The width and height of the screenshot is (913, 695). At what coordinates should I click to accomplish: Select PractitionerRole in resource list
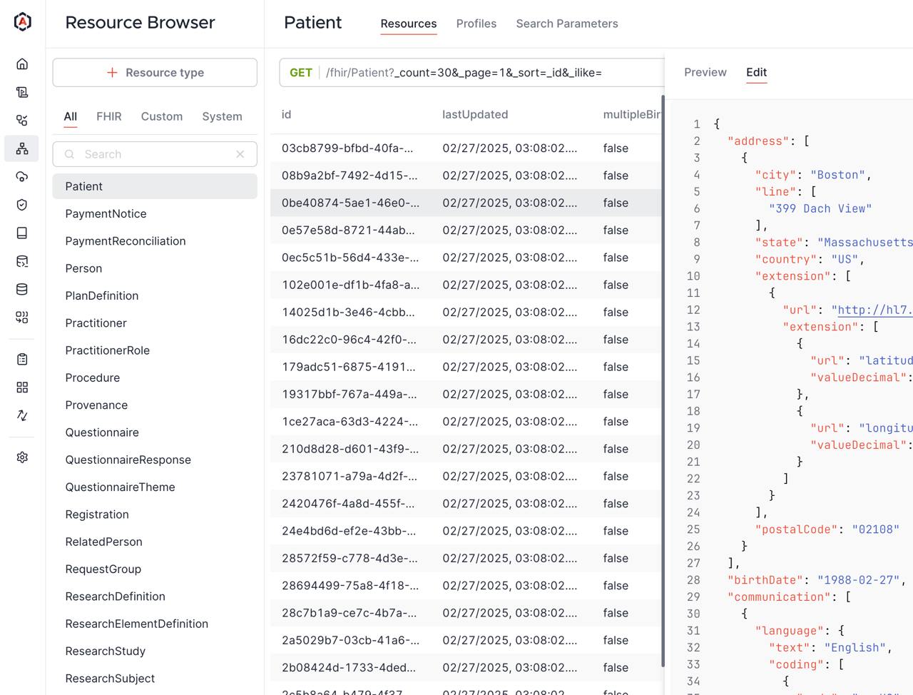(155, 350)
